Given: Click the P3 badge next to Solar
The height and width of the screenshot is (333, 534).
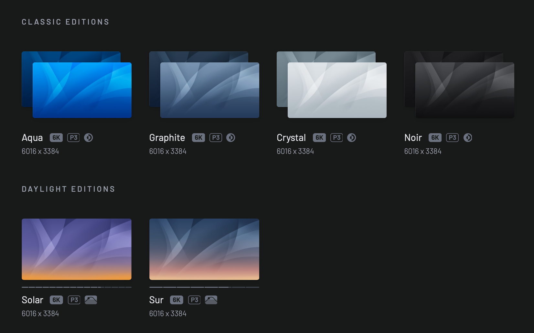Looking at the screenshot, I should (x=74, y=300).
